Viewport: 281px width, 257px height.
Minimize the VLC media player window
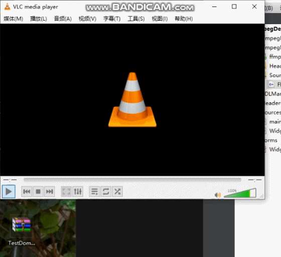[x=214, y=7]
